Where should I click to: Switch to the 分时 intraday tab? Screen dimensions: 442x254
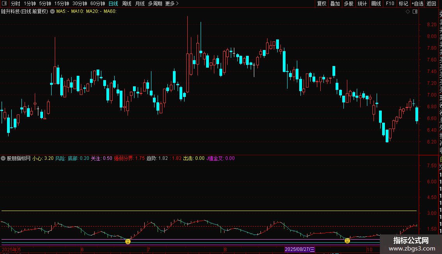(15, 4)
